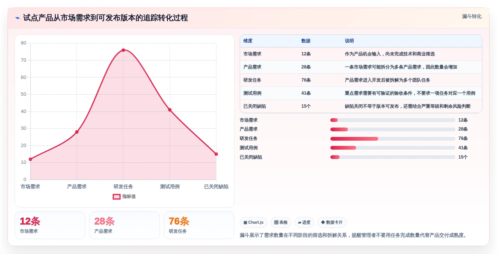Click the 15个 value beside 已关闭缺陷 bar
The image size is (497, 254).
[x=463, y=157]
